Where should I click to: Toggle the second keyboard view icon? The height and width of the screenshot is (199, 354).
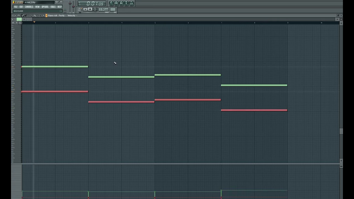16,23
